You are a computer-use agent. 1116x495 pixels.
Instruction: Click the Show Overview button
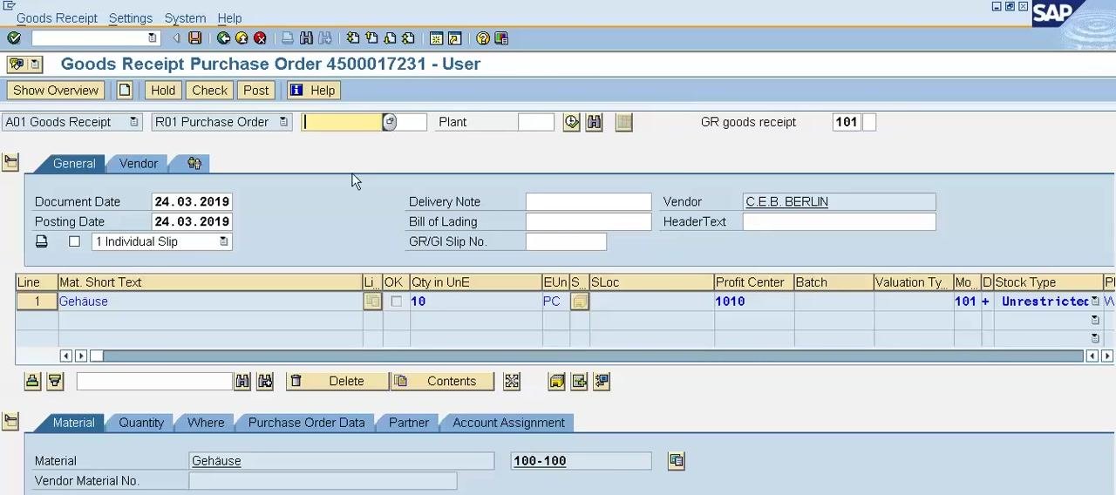point(56,90)
